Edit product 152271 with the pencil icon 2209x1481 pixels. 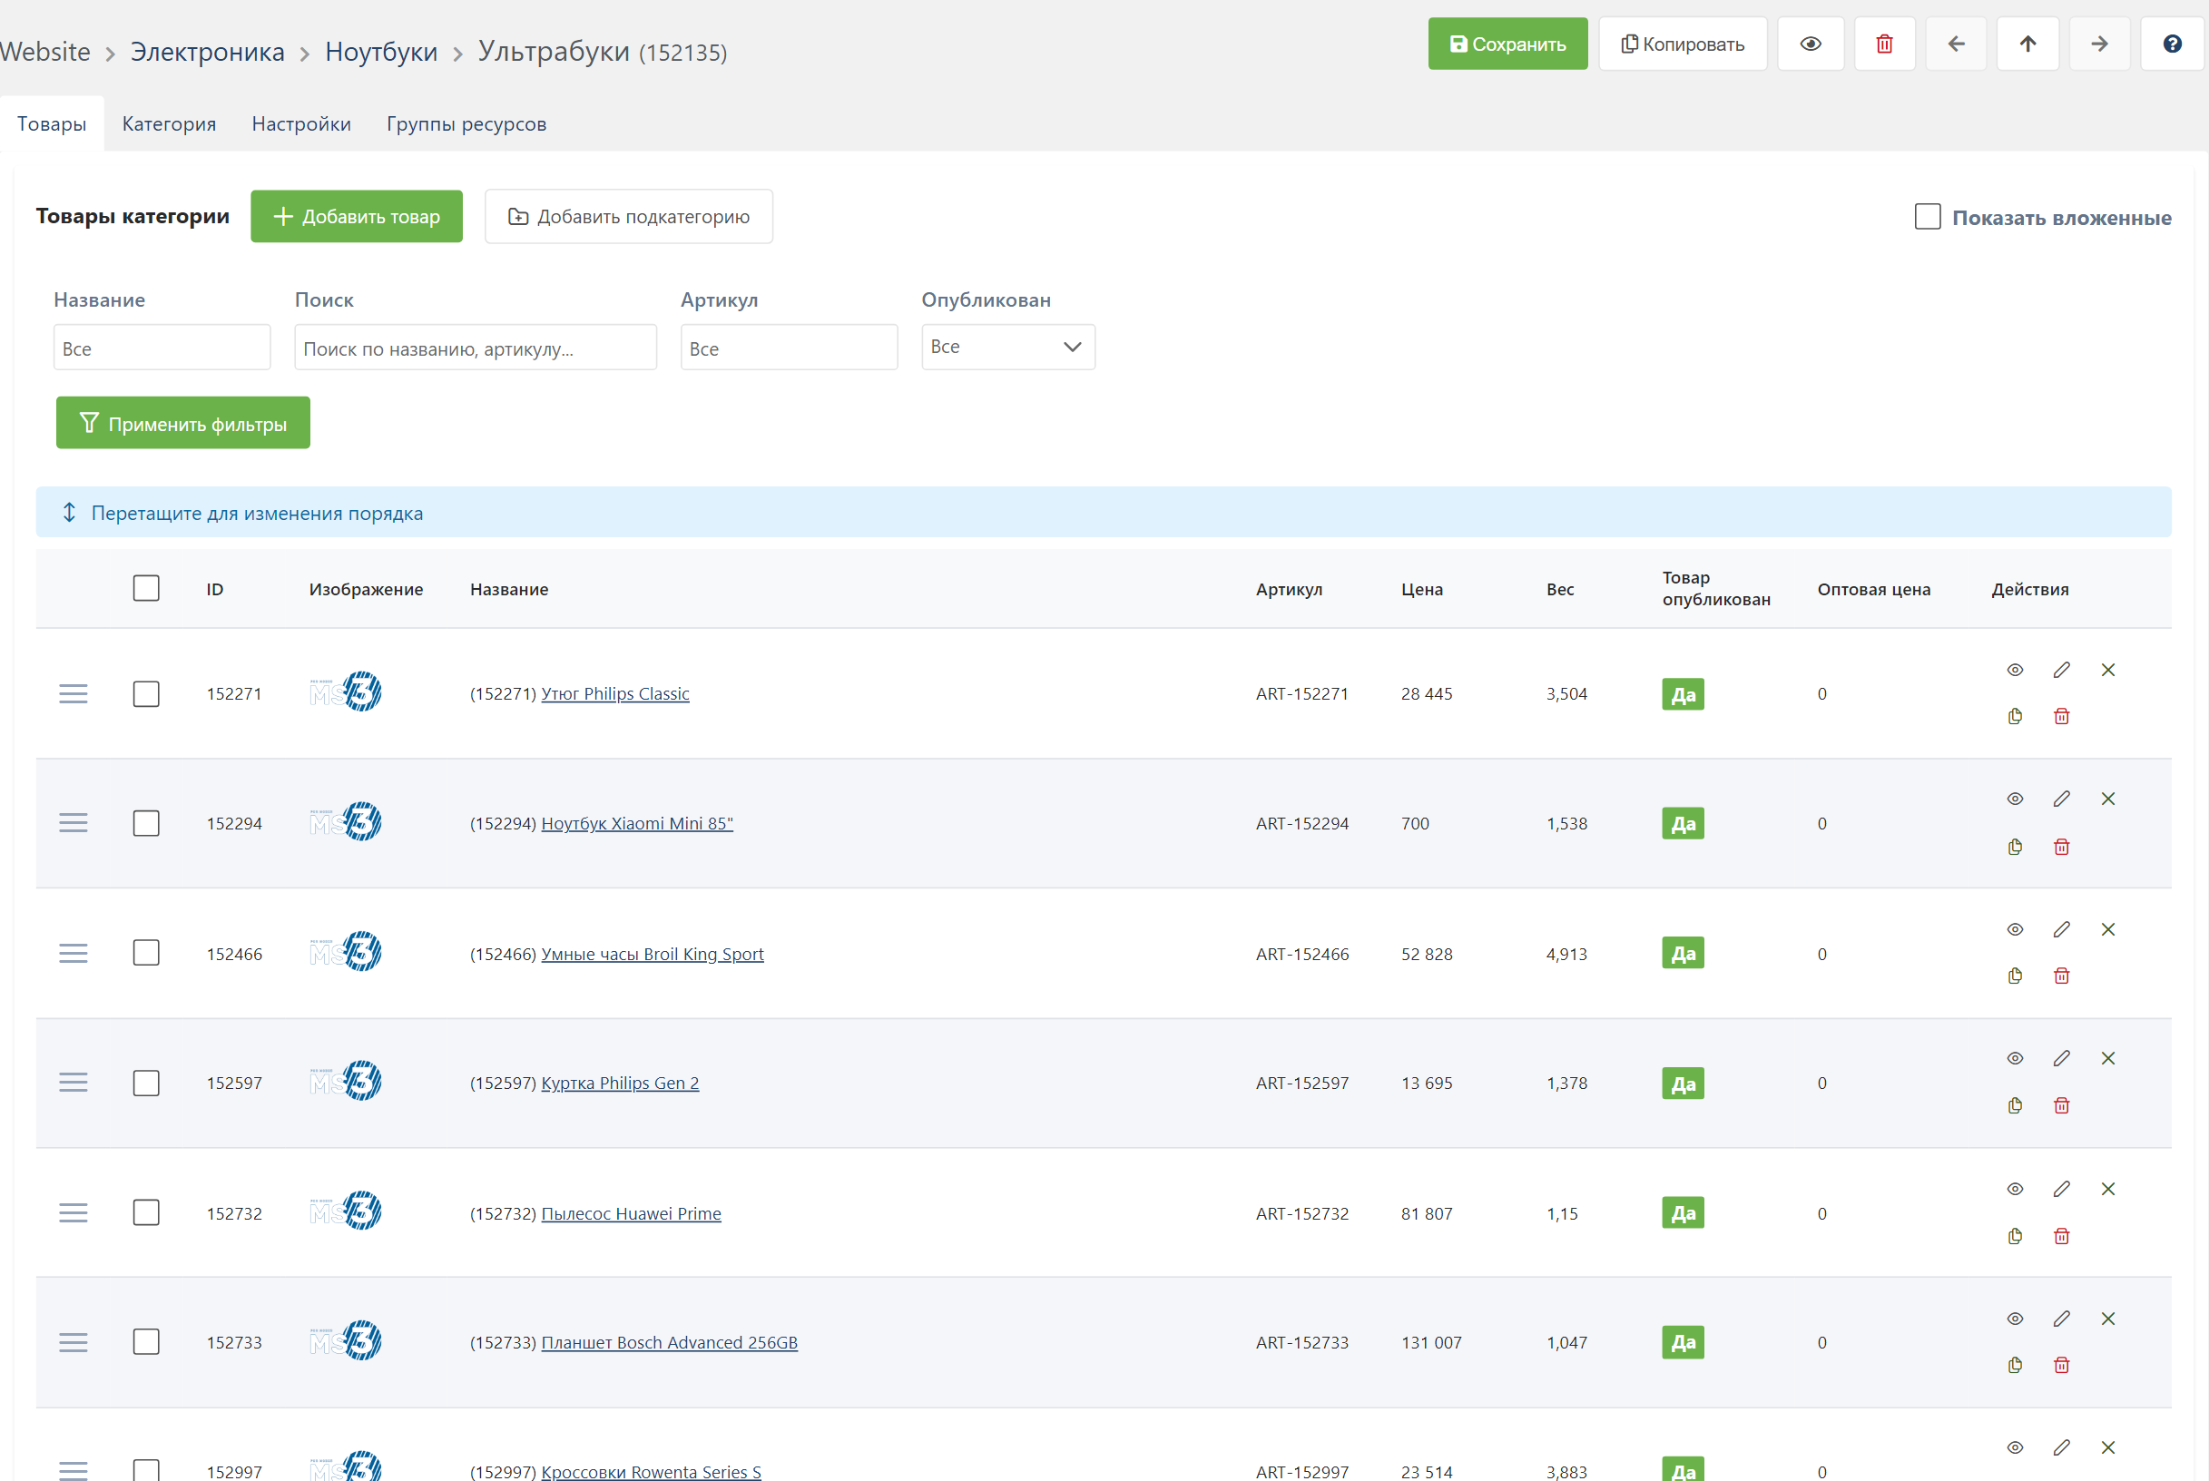(2062, 670)
